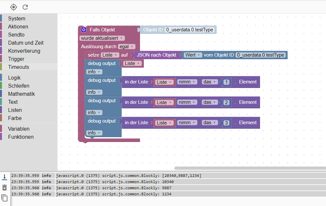
Task: Select the Listen toolbox category
Action: (15, 110)
